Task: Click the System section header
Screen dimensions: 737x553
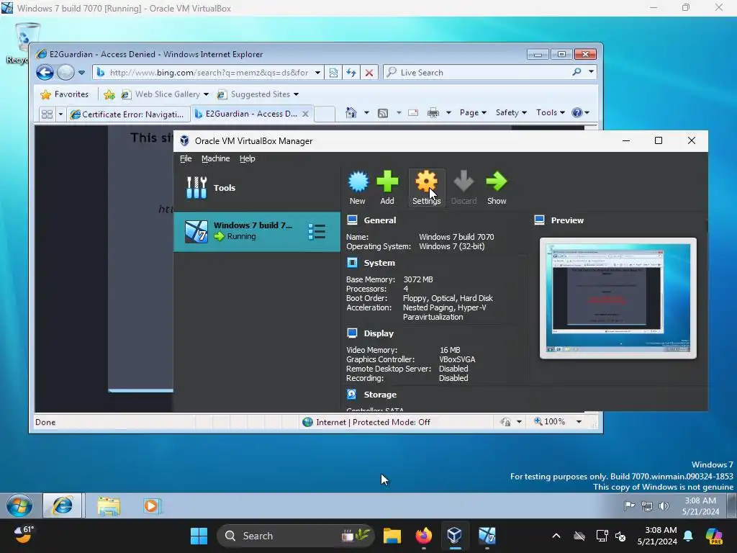Action: tap(379, 263)
